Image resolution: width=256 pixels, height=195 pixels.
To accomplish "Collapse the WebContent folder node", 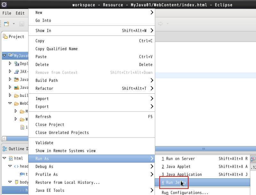I will pos(10,103).
